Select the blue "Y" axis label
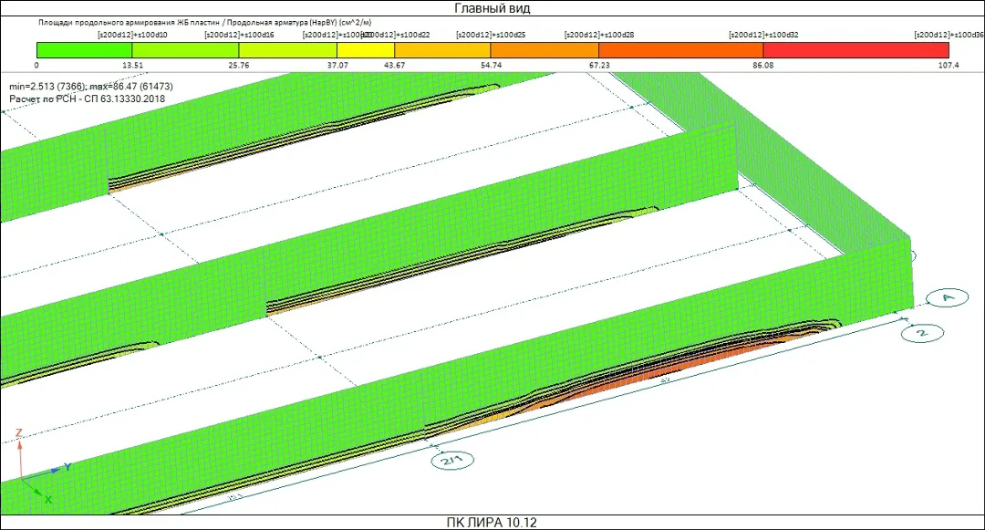985x530 pixels. (x=67, y=467)
